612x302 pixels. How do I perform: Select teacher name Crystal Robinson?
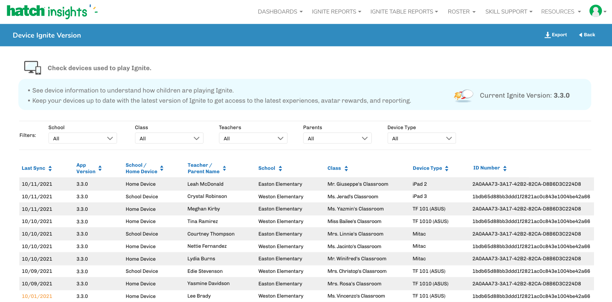pyautogui.click(x=207, y=196)
